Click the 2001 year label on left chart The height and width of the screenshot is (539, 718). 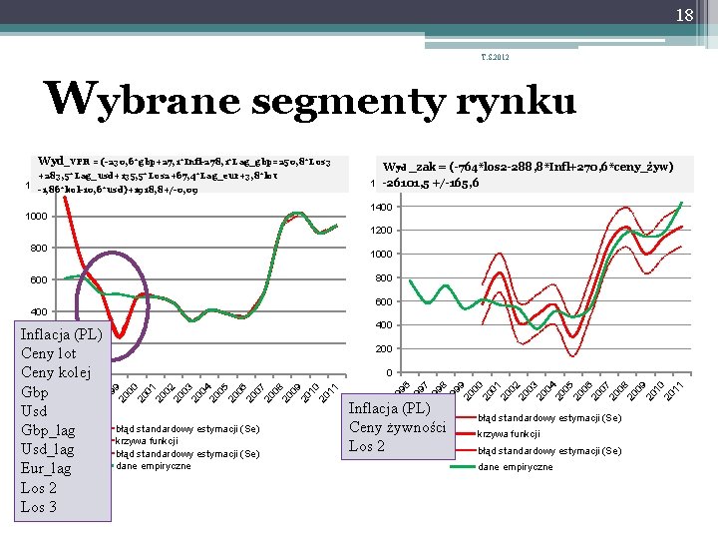(x=147, y=393)
